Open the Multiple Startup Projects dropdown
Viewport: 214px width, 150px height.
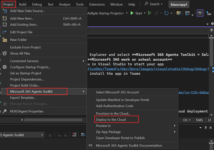[x=127, y=13]
